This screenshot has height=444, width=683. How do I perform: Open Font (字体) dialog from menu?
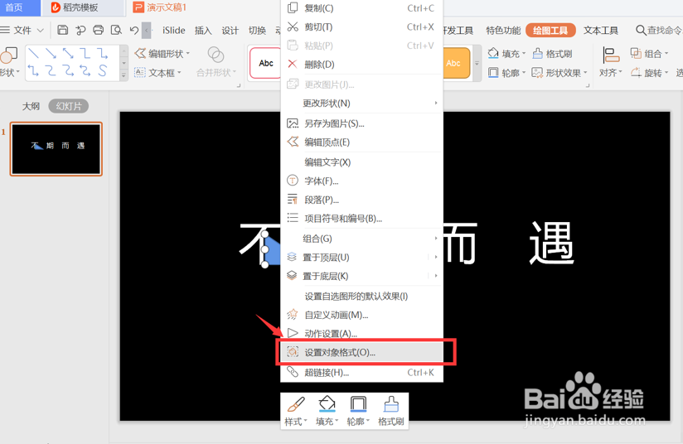pyautogui.click(x=361, y=181)
